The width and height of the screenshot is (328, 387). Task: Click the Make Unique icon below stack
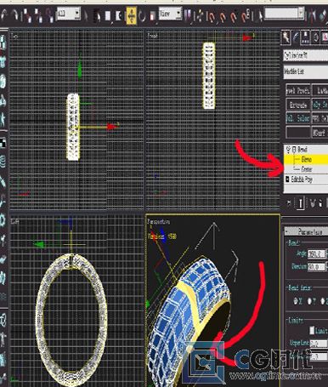pyautogui.click(x=313, y=203)
